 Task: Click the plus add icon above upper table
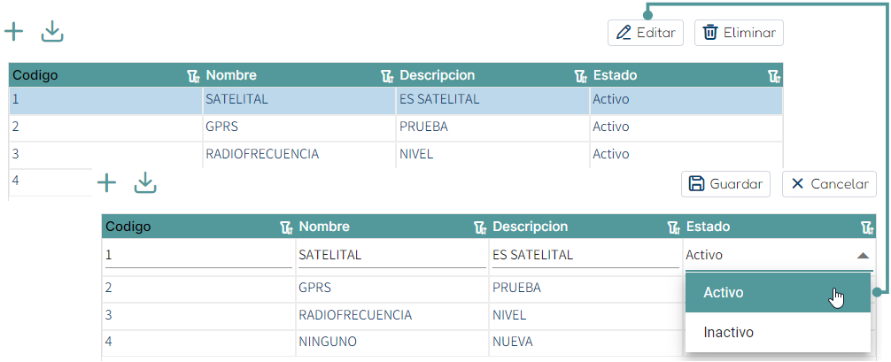(x=13, y=32)
